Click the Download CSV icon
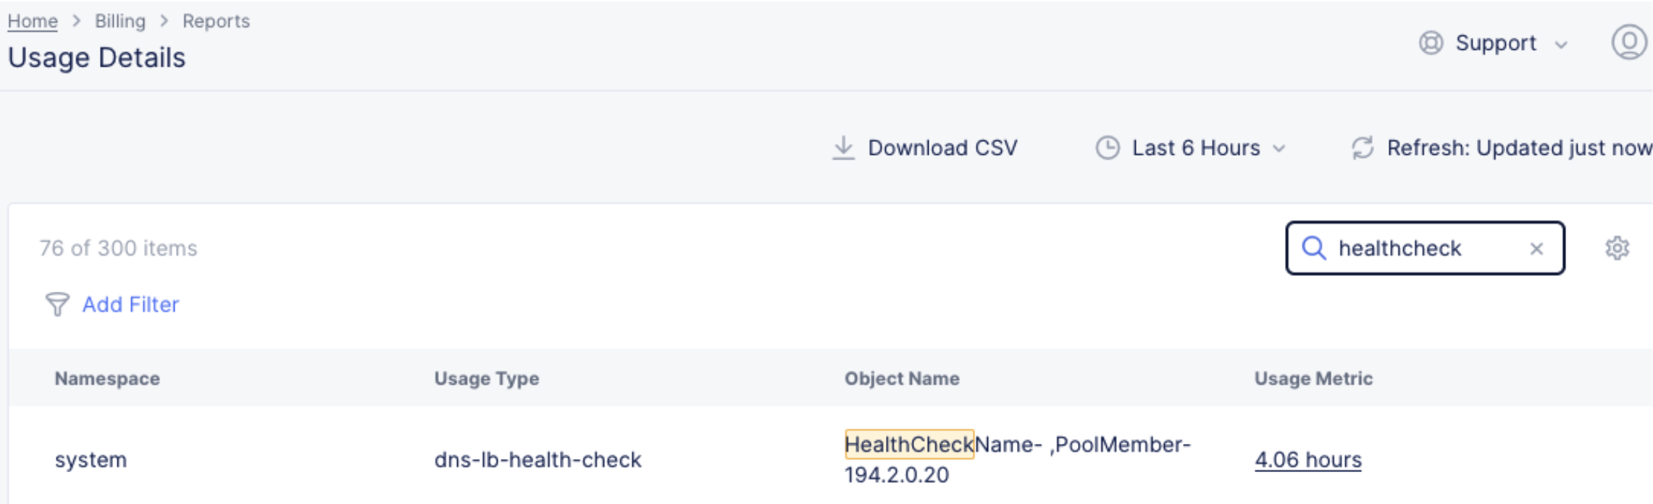Image resolution: width=1653 pixels, height=504 pixels. [842, 147]
